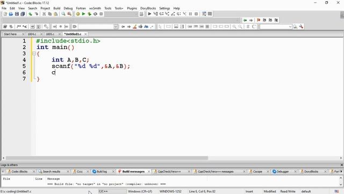The width and height of the screenshot is (344, 194).
Task: Click the Build (yellow gear) icon
Action: 78,14
